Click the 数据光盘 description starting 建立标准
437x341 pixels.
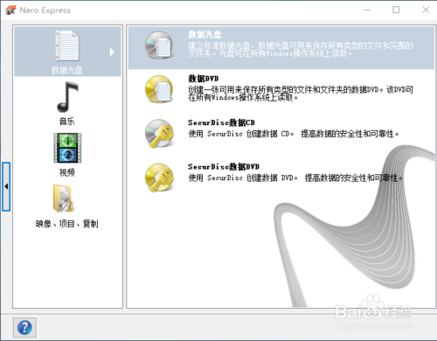pos(301,50)
